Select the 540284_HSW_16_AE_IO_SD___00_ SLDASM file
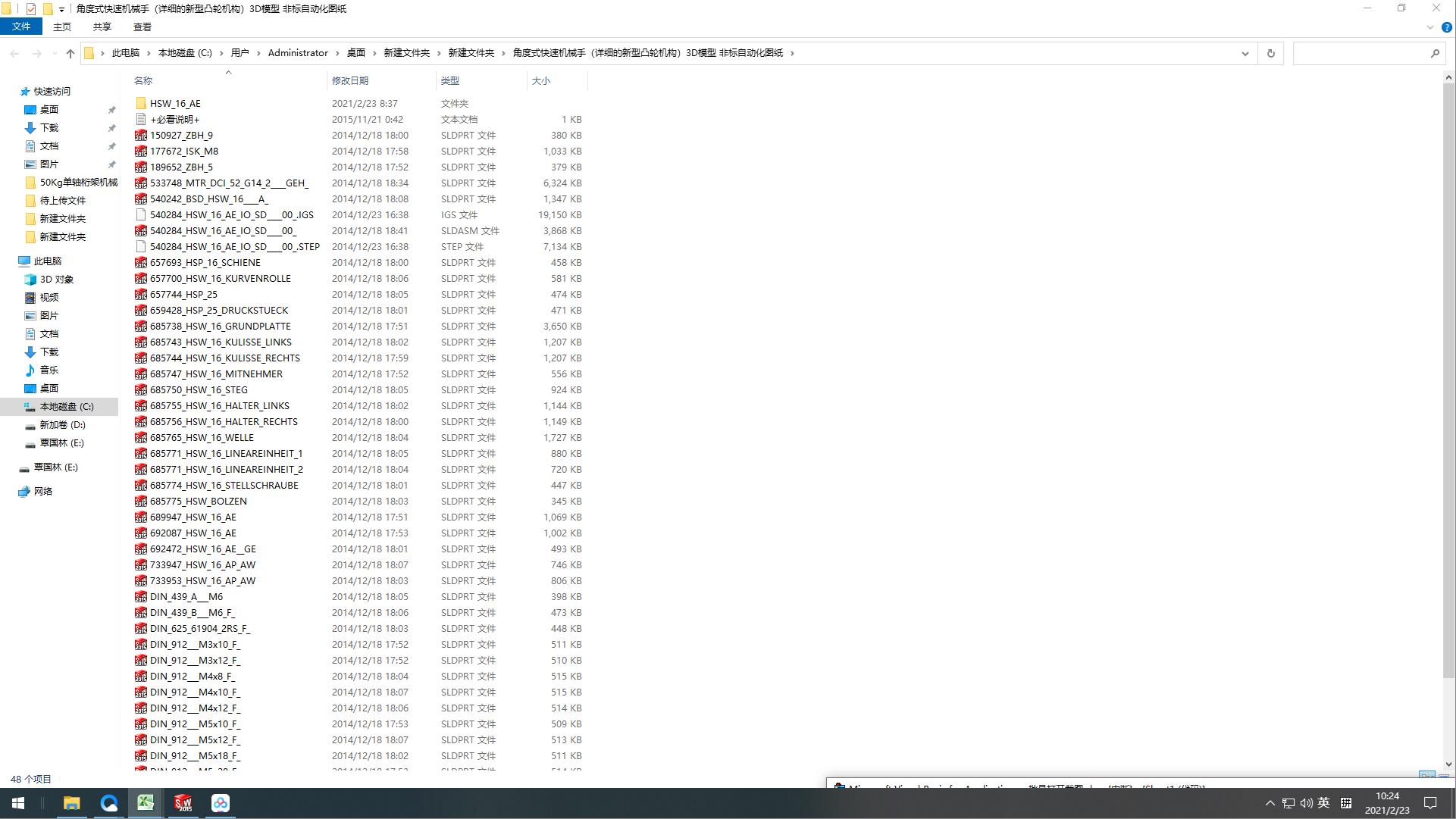Viewport: 1456px width, 819px height. 223,231
